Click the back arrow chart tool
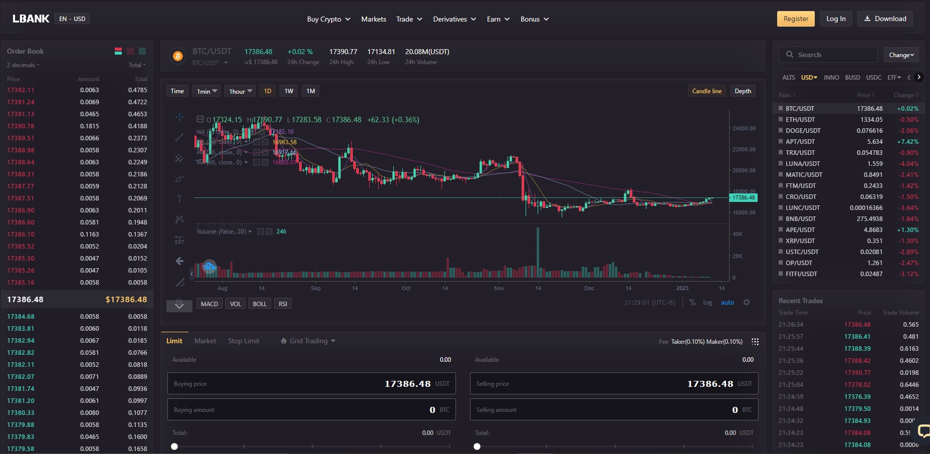This screenshot has width=930, height=454. (x=179, y=261)
